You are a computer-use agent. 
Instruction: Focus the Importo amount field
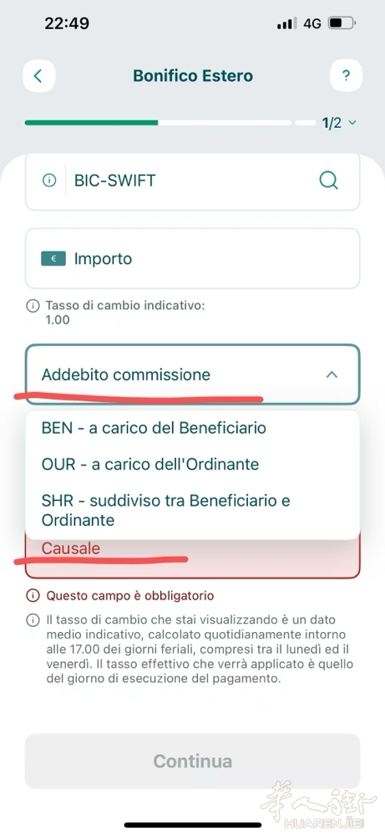(x=192, y=258)
